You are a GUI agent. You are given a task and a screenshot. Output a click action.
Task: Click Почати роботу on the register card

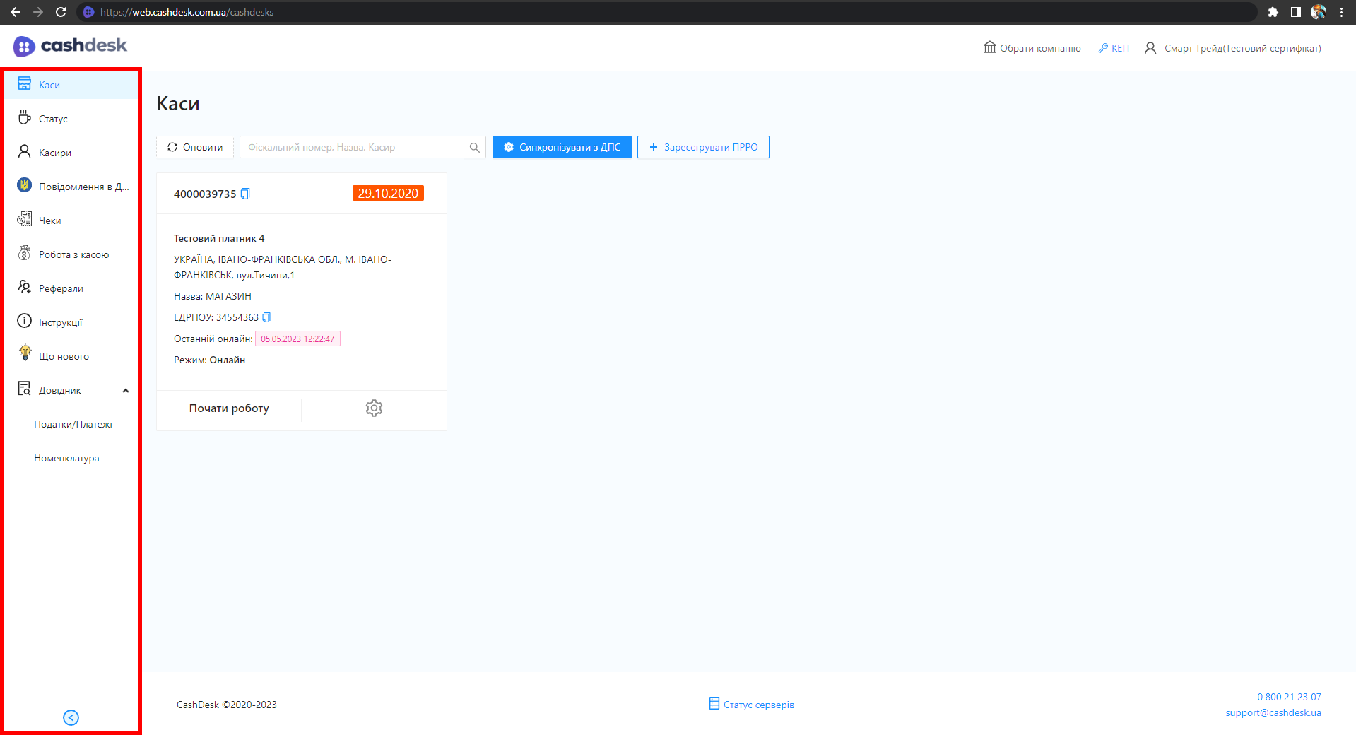pyautogui.click(x=229, y=408)
